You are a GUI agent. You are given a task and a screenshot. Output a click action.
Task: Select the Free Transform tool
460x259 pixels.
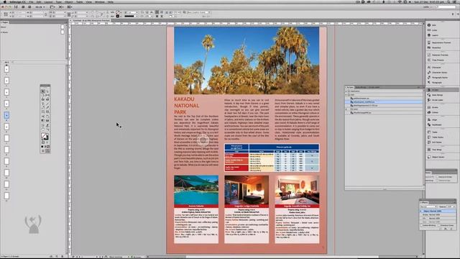[47, 117]
